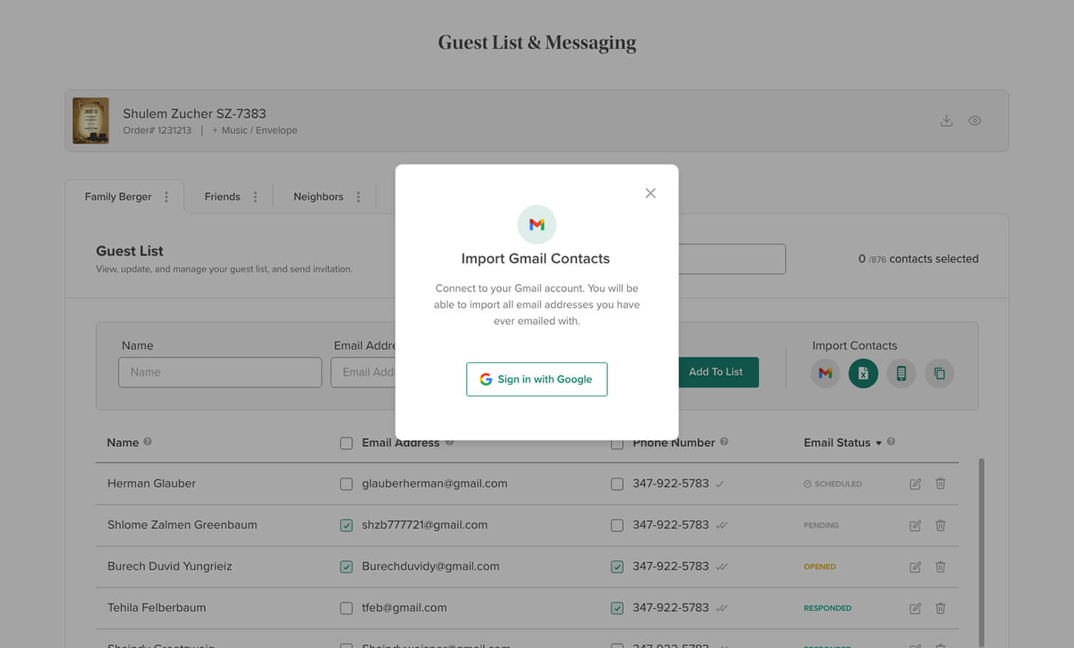Delete Shlome Zalmen Greenbaum contact
The image size is (1074, 648).
pos(940,525)
